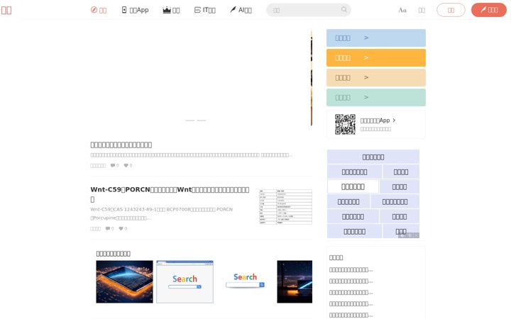Open the green sidebar banner

[x=376, y=97]
